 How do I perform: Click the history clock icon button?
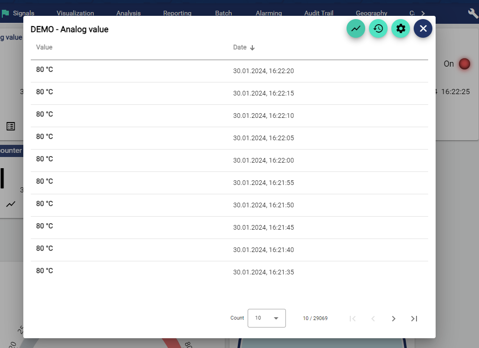pyautogui.click(x=378, y=28)
